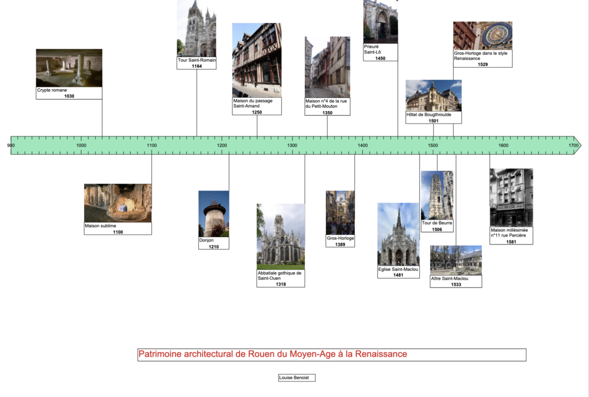Viewport: 589px width, 397px height.
Task: Select the 1600 tick on the timeline
Action: 503,146
